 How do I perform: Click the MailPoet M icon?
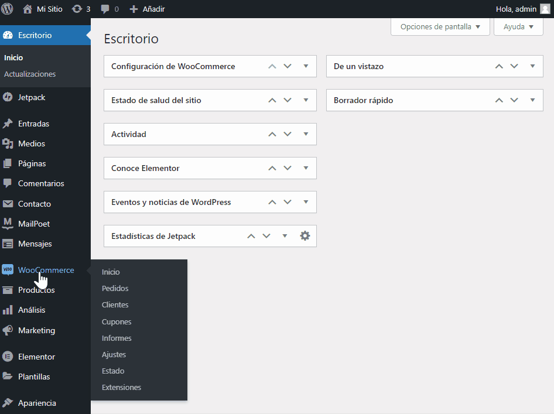point(8,224)
